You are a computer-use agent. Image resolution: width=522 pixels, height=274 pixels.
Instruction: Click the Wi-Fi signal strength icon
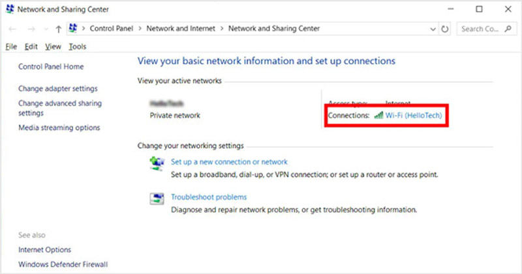(x=378, y=115)
